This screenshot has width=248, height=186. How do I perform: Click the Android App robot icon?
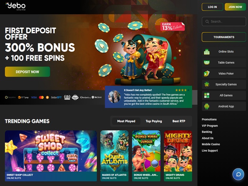[206, 106]
